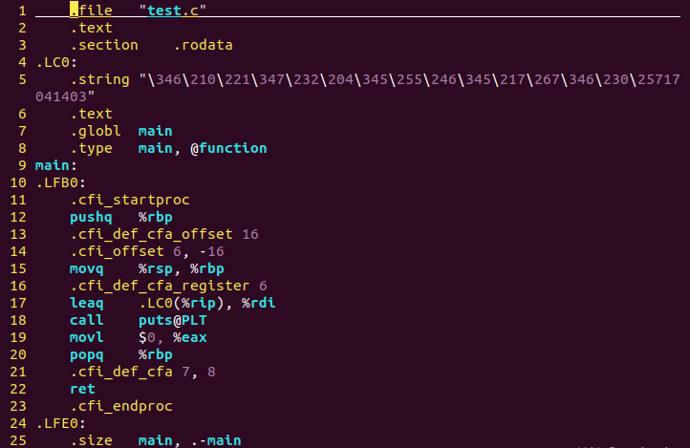
Task: Click the ret instruction on line 22
Action: tap(82, 389)
